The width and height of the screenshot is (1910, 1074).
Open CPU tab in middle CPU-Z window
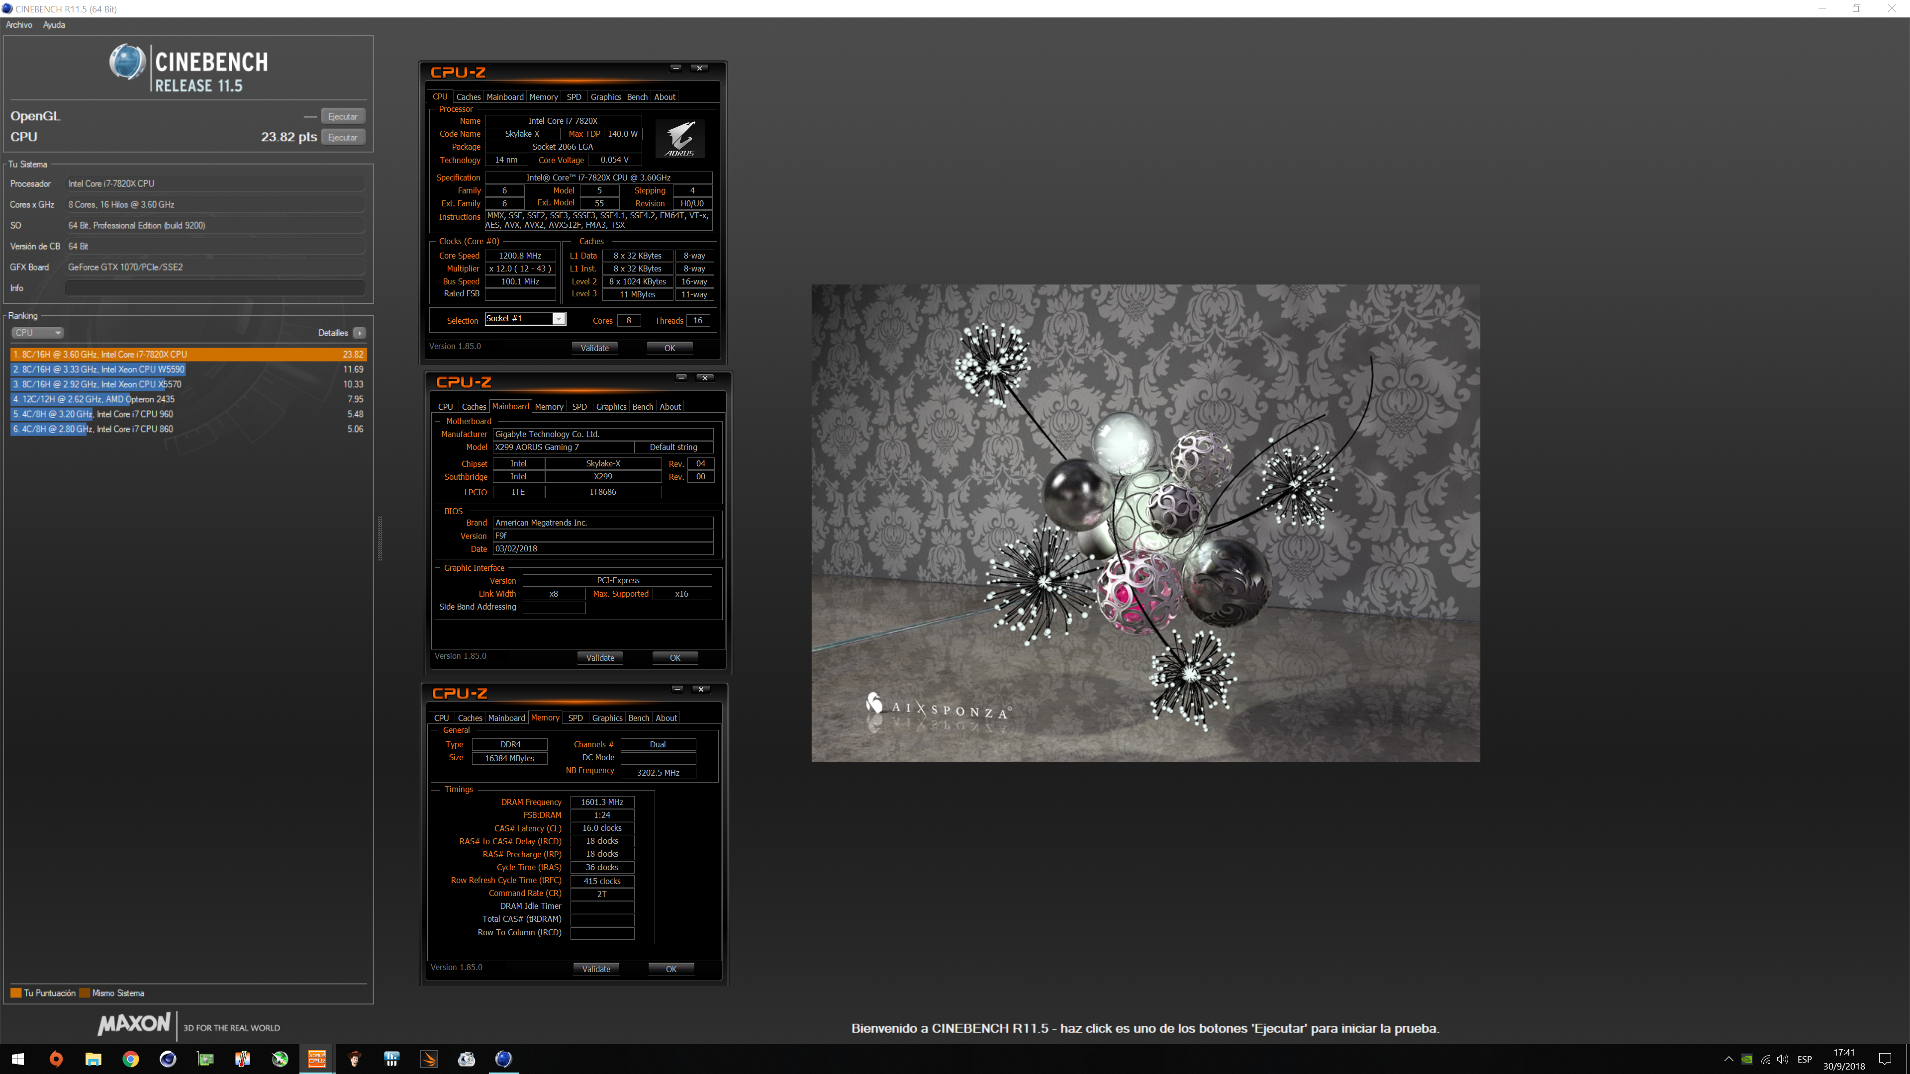[445, 407]
